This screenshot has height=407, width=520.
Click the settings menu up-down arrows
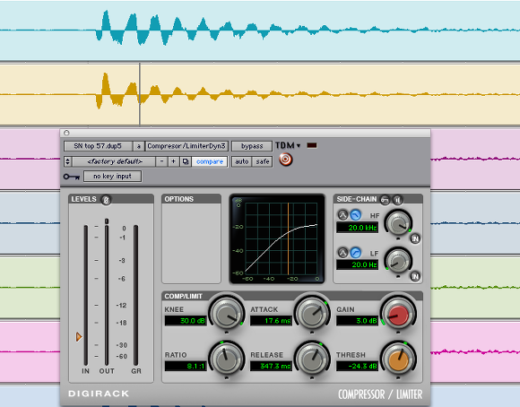coord(67,161)
